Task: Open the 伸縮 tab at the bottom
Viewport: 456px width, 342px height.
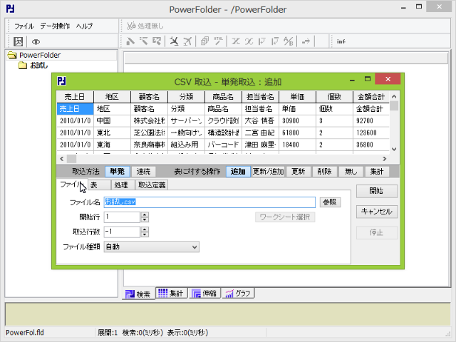Action: click(x=204, y=293)
